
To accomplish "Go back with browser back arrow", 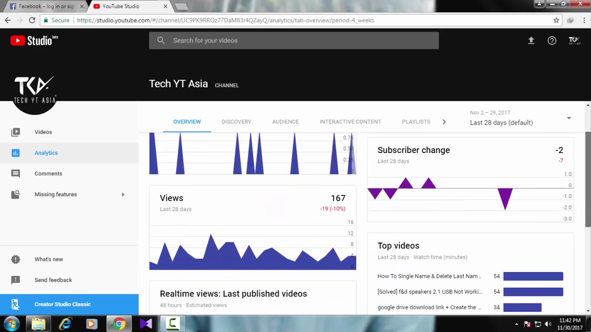I will (8, 20).
